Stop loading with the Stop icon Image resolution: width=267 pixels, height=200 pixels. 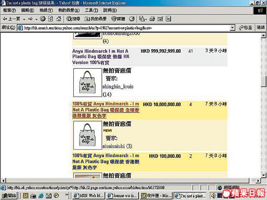(x=43, y=19)
